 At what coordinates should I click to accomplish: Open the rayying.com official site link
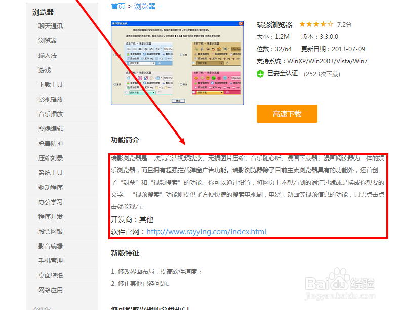coord(207,232)
